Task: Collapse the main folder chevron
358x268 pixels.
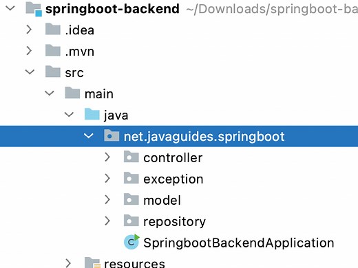Action: click(x=50, y=93)
